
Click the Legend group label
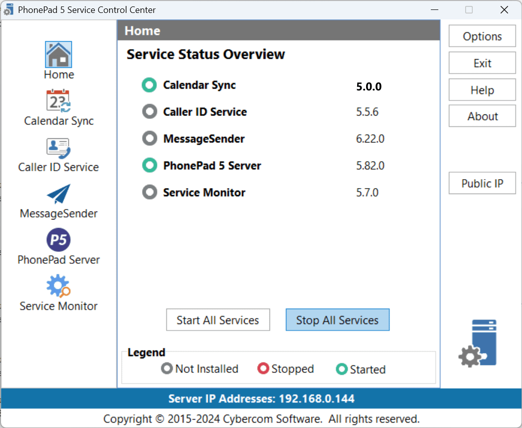pos(146,352)
